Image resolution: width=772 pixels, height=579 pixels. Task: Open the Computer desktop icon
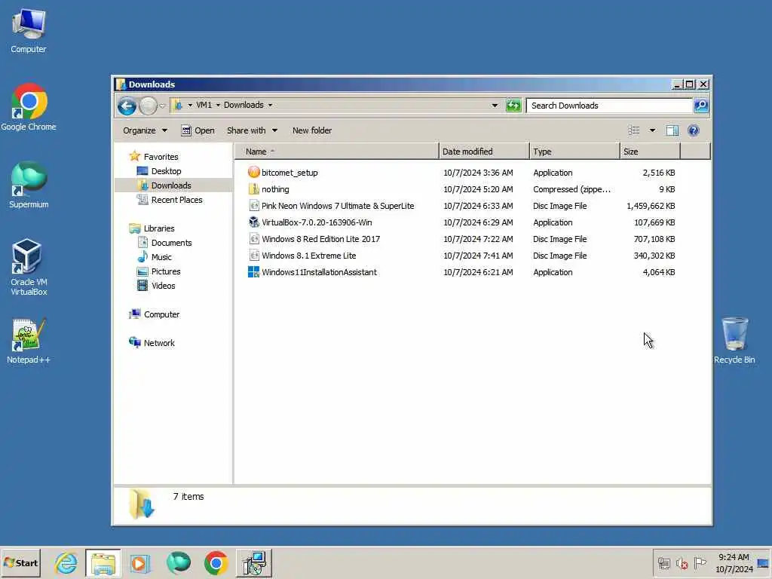coord(29,30)
